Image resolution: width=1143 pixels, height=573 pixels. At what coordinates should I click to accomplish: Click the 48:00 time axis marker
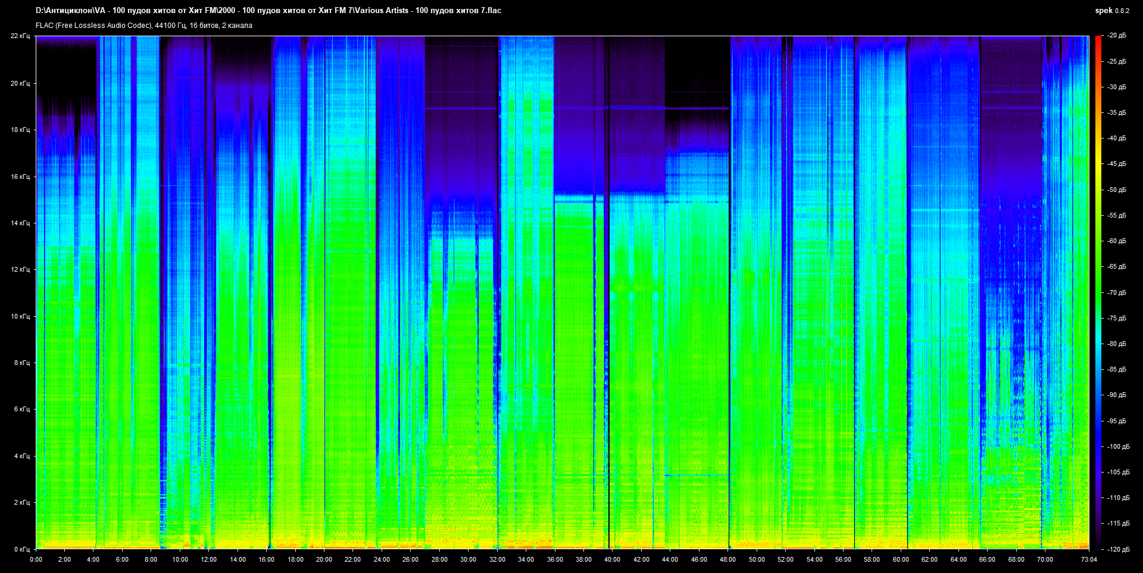727,559
